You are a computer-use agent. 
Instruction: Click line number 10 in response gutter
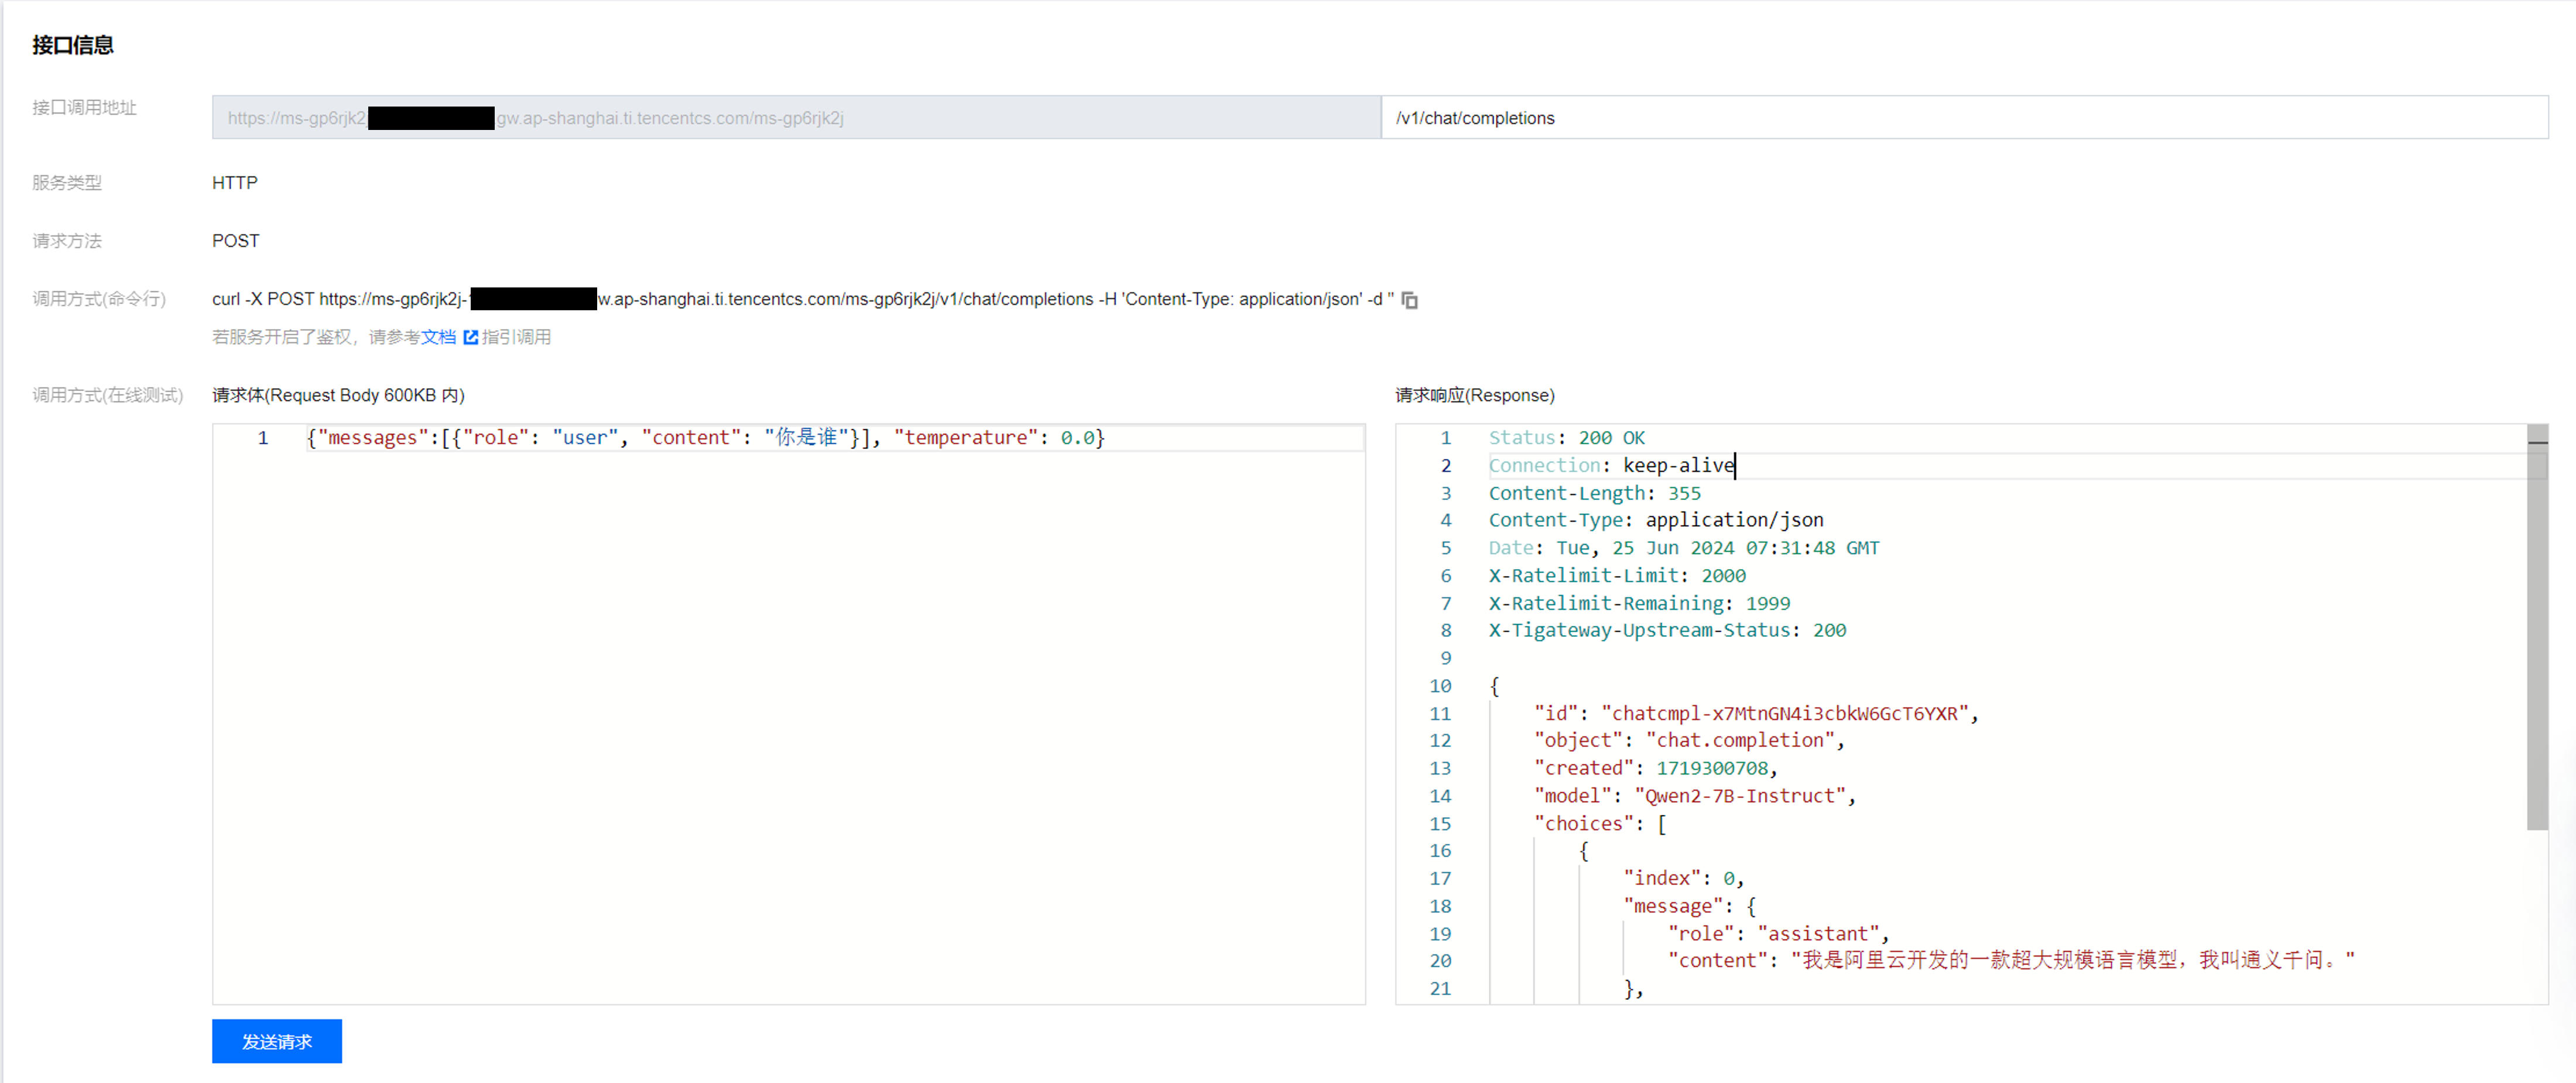tap(1440, 686)
